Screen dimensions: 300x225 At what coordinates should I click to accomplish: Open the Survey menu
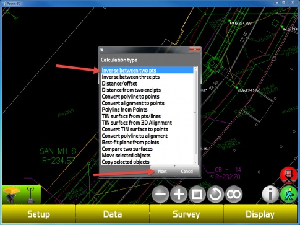(186, 214)
